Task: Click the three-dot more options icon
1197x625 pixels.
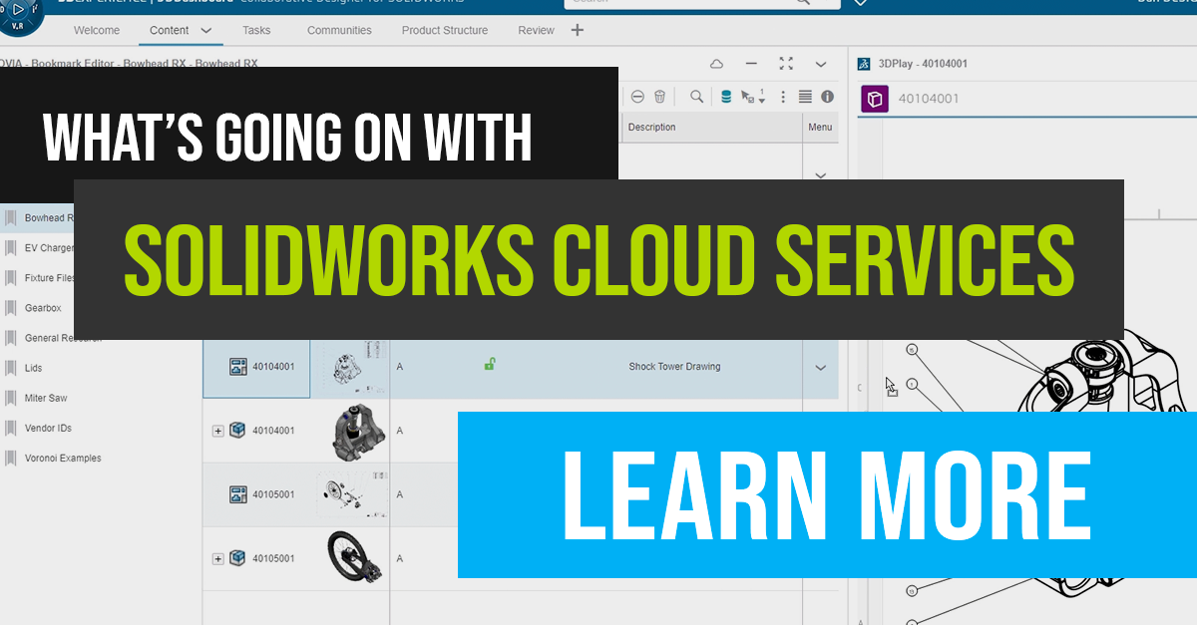Action: pos(783,97)
